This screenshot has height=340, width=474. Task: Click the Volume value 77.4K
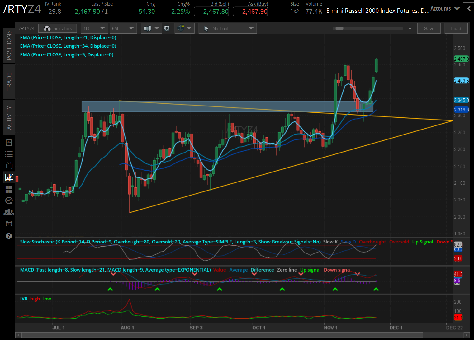(x=314, y=12)
